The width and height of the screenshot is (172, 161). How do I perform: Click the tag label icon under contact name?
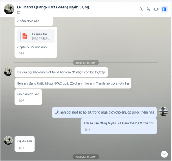pyautogui.click(x=19, y=12)
